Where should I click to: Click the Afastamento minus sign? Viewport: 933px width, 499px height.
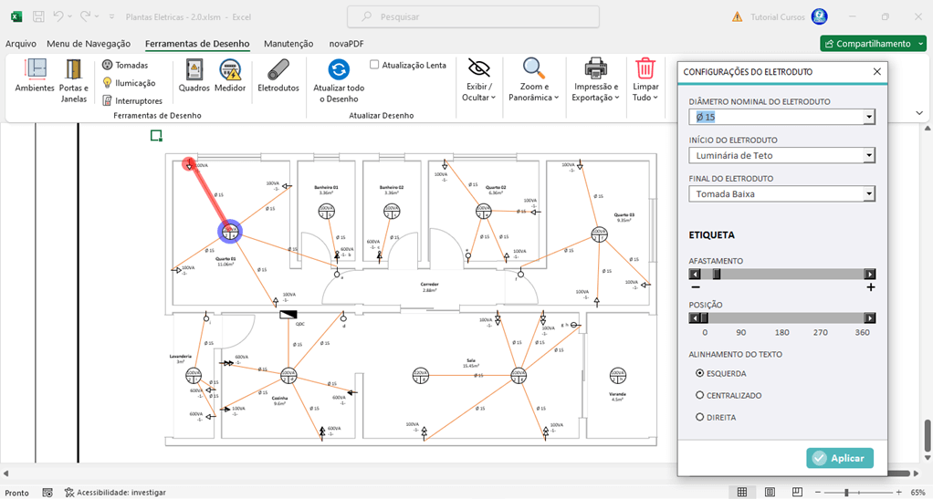[696, 287]
